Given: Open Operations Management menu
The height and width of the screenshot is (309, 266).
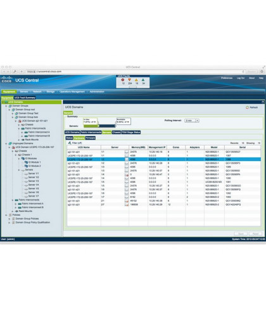Looking at the screenshot, I should coord(72,91).
